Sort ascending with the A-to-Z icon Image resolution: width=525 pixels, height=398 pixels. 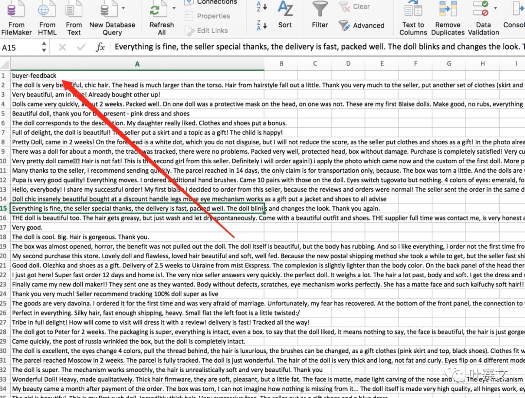pos(262,7)
